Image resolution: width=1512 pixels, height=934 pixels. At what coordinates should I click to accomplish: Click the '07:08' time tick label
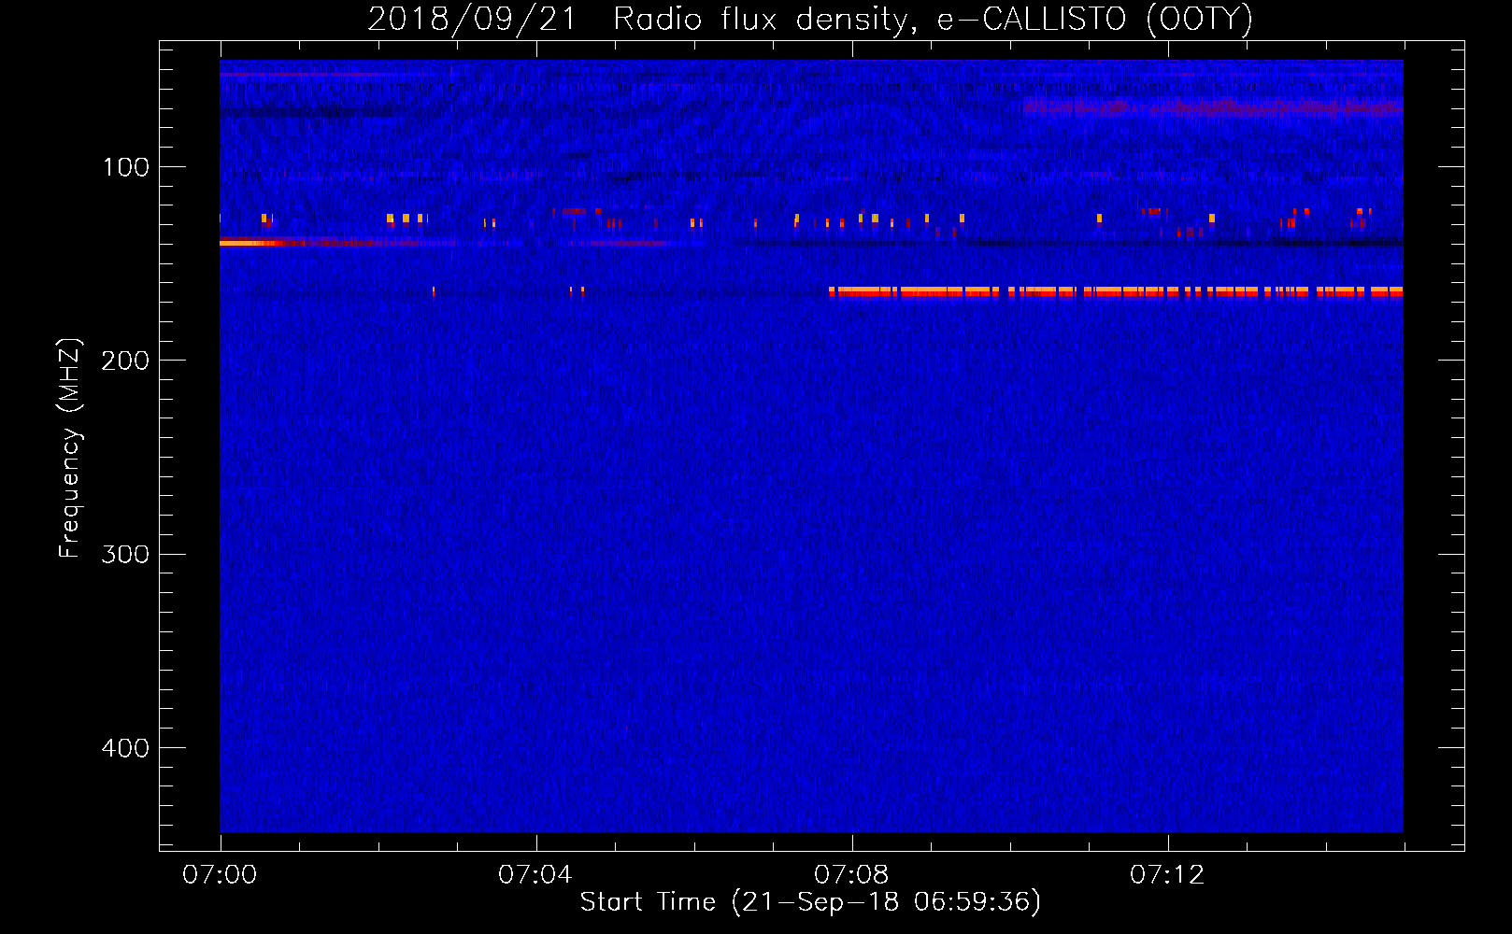851,875
